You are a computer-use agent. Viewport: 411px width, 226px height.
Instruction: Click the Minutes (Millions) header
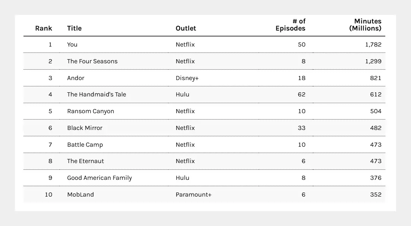[365, 25]
